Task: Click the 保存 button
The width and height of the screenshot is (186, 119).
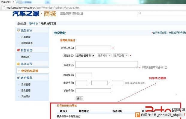Action: click(79, 98)
